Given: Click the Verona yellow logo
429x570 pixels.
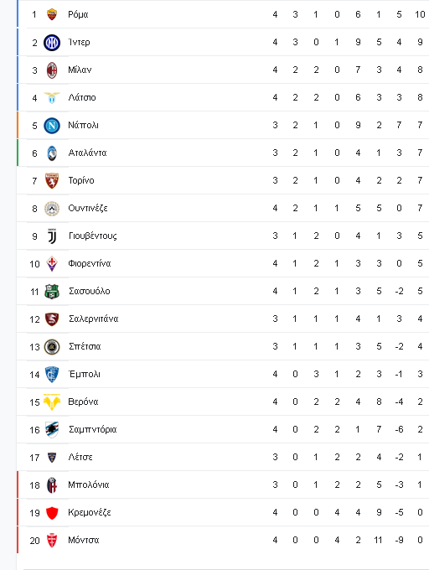Looking at the screenshot, I should click(52, 402).
